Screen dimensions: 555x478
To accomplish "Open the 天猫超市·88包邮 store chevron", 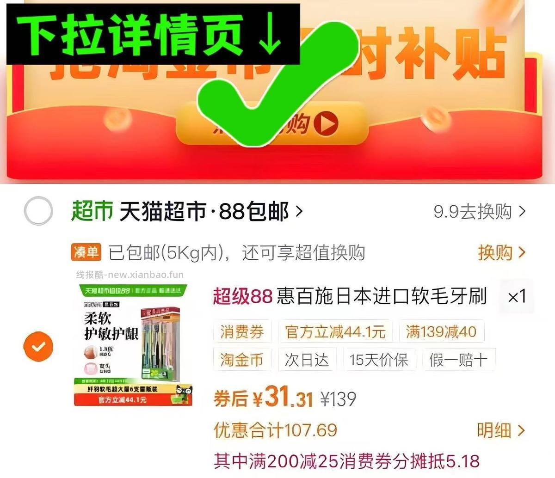I will [299, 211].
